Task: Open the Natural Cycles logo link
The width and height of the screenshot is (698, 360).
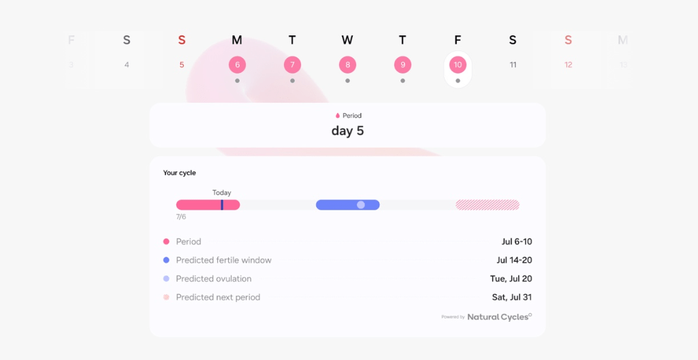Action: tap(499, 317)
